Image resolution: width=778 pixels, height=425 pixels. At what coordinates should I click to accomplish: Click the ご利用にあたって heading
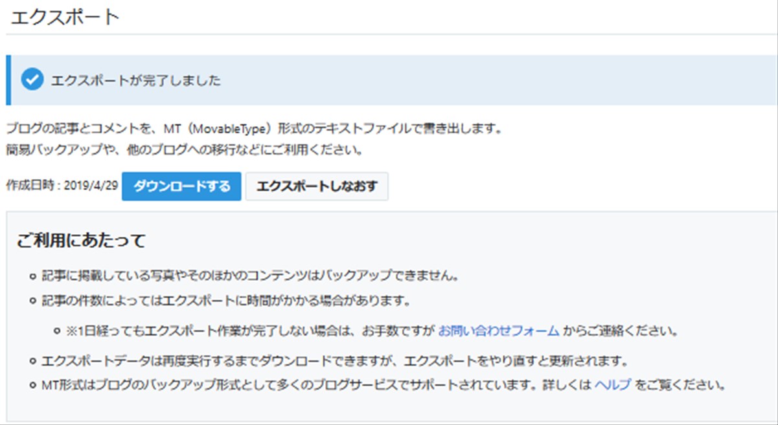[81, 241]
